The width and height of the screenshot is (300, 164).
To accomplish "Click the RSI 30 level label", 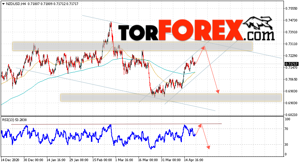I will tap(286, 145).
